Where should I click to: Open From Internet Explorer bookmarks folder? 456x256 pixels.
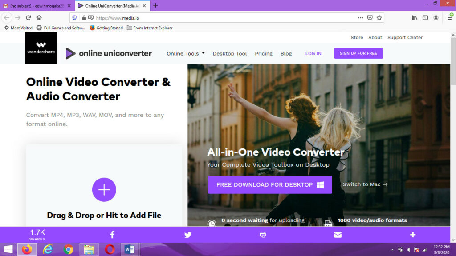tap(150, 28)
